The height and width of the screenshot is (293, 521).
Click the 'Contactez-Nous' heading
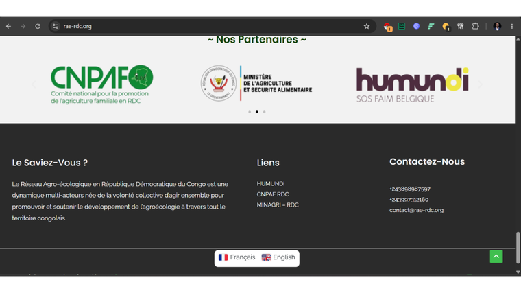tap(427, 162)
